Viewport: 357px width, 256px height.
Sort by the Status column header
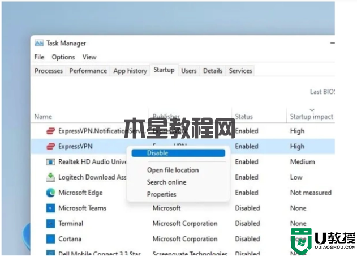coord(244,117)
